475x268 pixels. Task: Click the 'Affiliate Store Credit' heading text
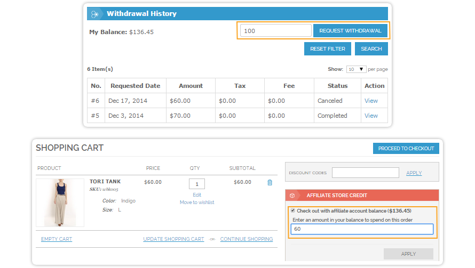click(x=337, y=196)
